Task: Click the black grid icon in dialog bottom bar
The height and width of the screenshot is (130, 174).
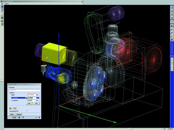Action: [x=19, y=118]
